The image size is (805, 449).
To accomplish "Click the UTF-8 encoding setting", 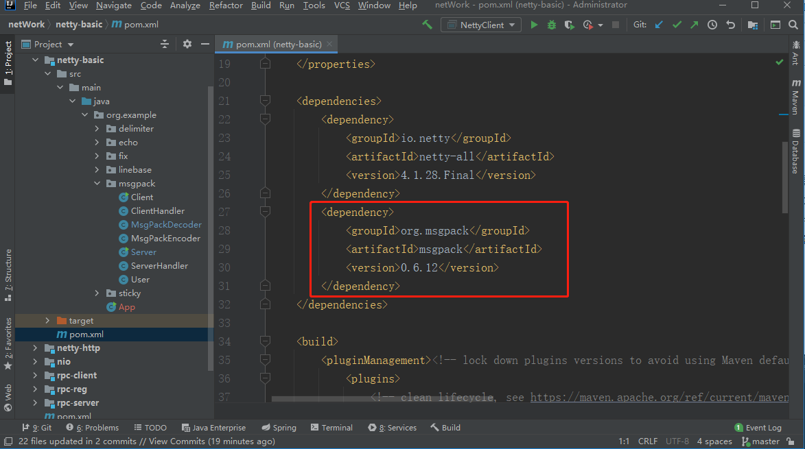I will [x=677, y=441].
